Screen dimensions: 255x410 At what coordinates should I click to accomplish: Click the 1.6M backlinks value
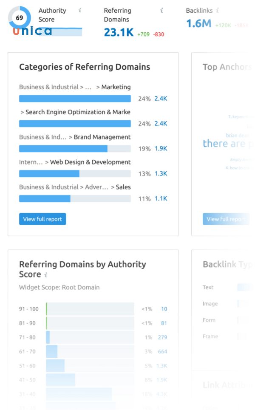click(x=199, y=23)
